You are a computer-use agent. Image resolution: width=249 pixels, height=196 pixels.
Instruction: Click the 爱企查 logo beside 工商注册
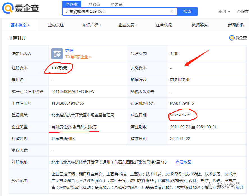[x=238, y=38]
